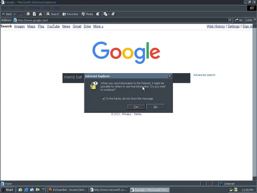Open the Drive link
257x193 pixels.
pos(87,26)
